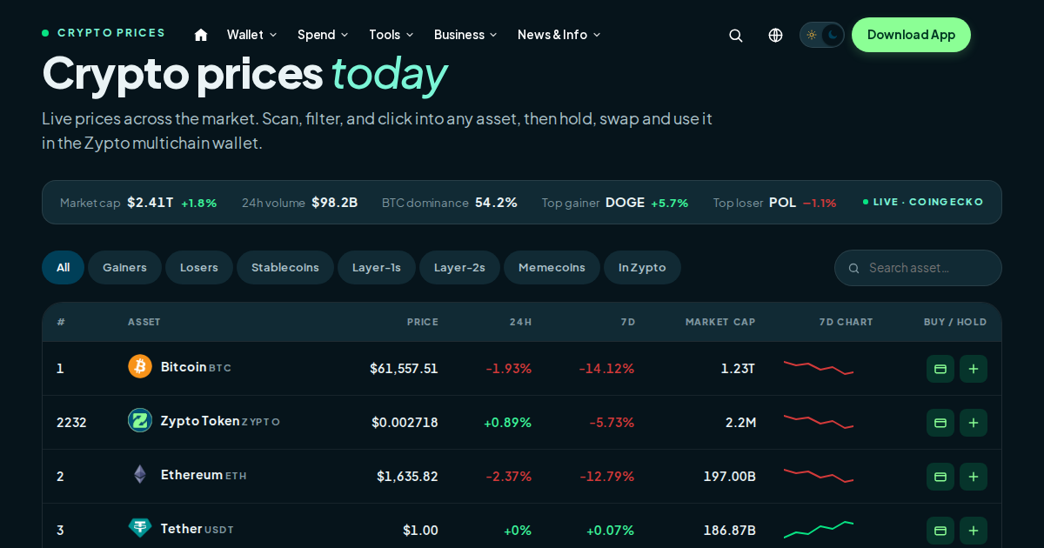Open the site search magnifier icon
Screen dimensions: 1044x548
(x=736, y=35)
